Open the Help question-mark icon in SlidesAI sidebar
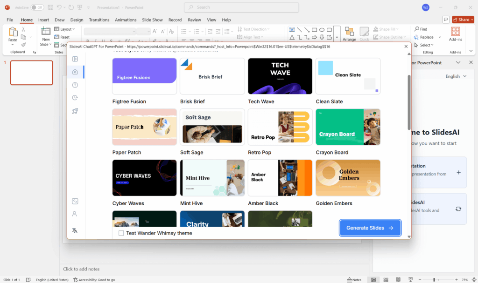 tap(75, 85)
